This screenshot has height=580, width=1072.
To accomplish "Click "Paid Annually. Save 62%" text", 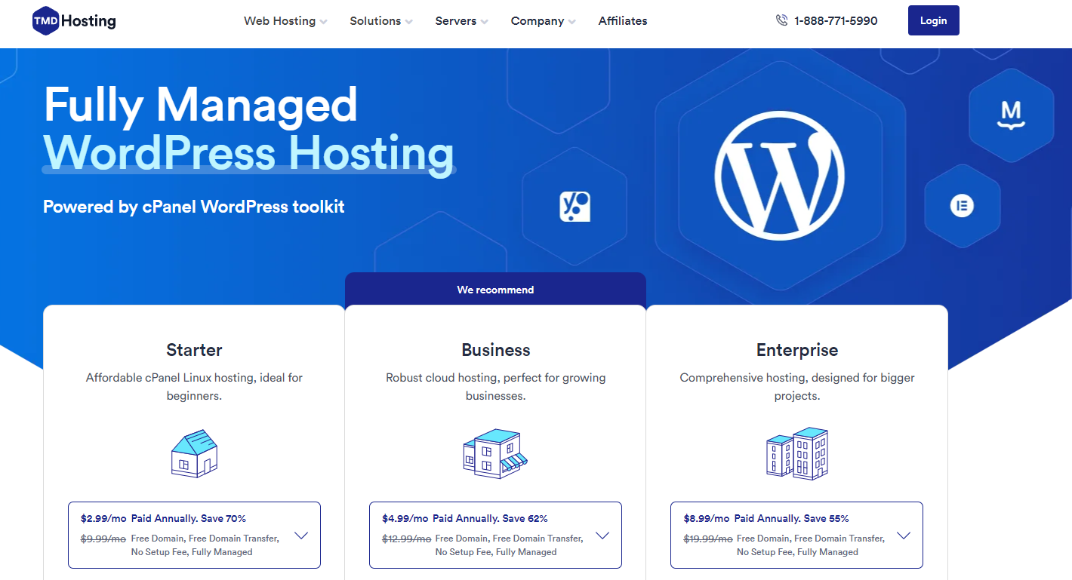I will click(490, 518).
